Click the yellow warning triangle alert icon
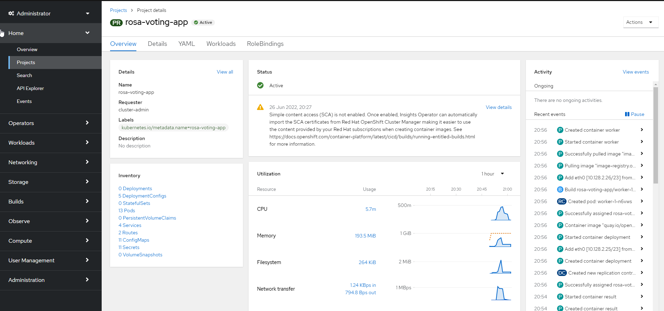Screen dimensions: 664x311 pos(260,107)
